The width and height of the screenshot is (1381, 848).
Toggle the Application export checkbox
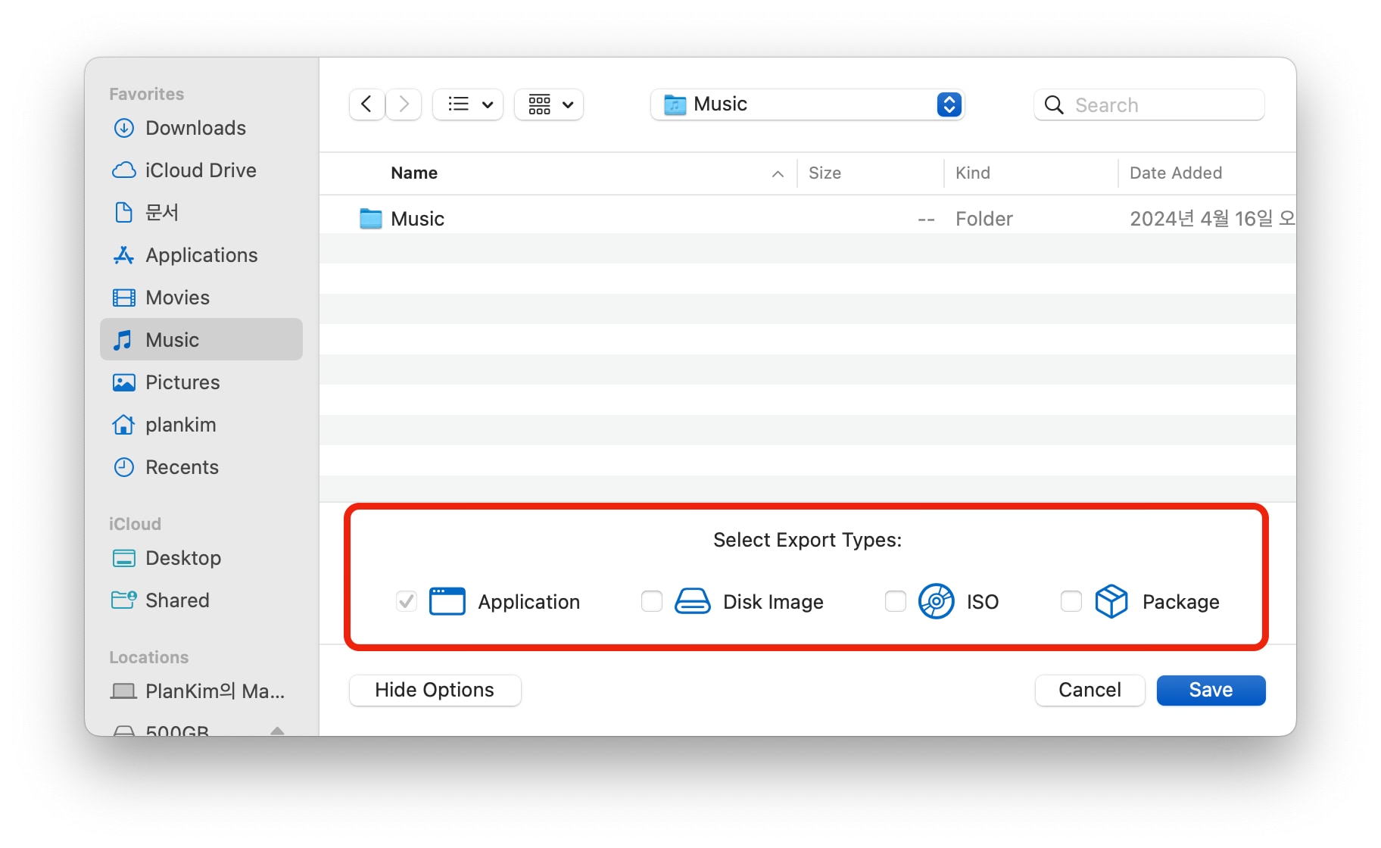tap(407, 601)
